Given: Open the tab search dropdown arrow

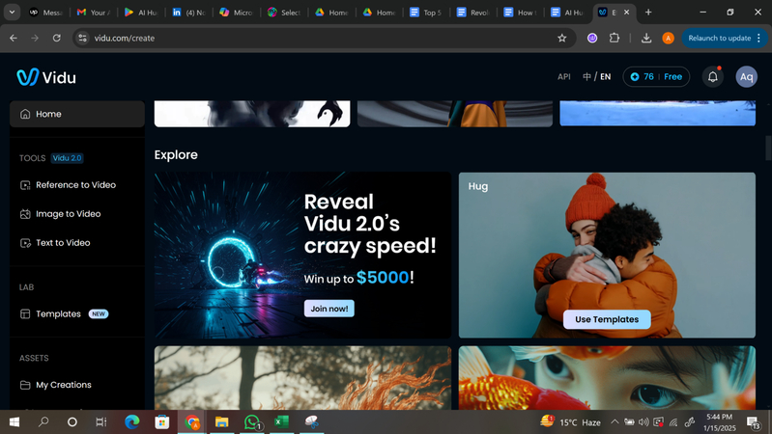Looking at the screenshot, I should (x=12, y=13).
